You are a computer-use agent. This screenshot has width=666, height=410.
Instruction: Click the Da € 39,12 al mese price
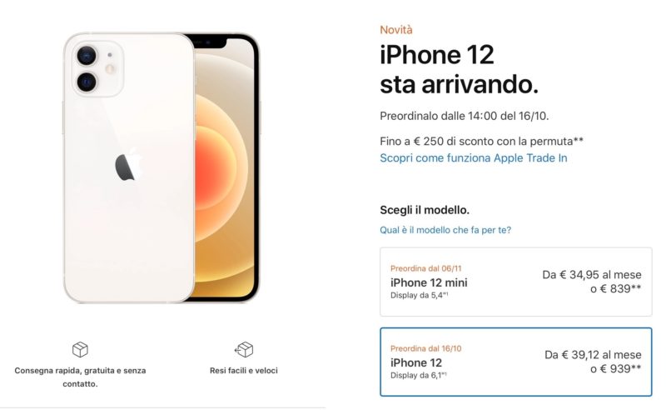coord(594,355)
